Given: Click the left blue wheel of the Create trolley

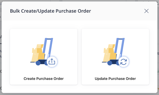Looking at the screenshot, I should (38, 63).
